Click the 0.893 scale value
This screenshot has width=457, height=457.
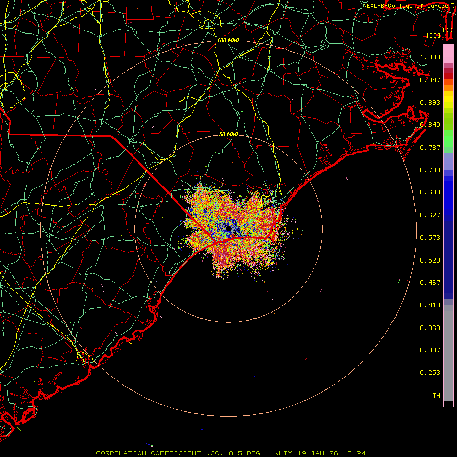430,102
